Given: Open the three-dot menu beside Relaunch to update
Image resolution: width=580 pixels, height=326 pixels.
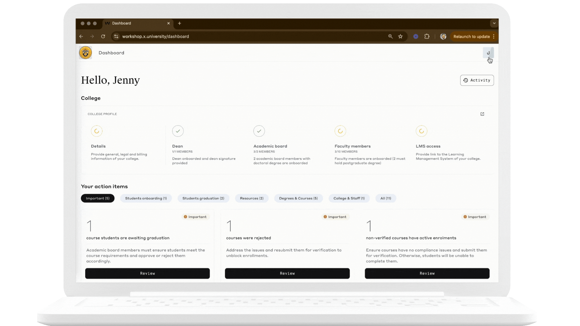Looking at the screenshot, I should click(x=494, y=36).
